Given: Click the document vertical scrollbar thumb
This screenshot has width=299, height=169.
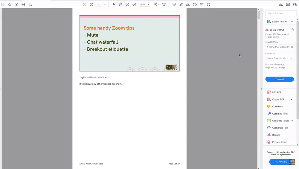Looking at the screenshot, I should click(259, 15).
